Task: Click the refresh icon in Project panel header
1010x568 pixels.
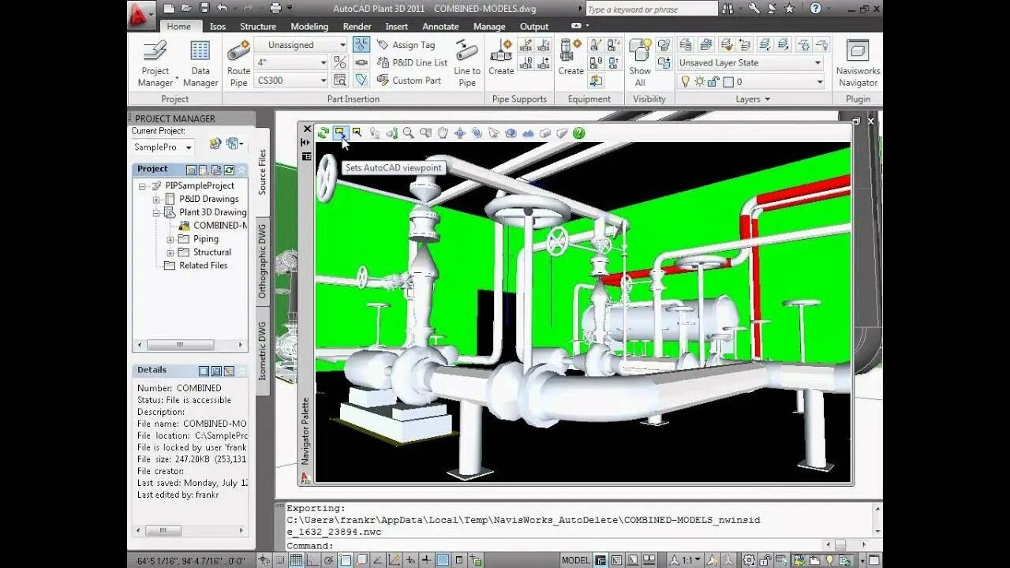Action: [229, 170]
